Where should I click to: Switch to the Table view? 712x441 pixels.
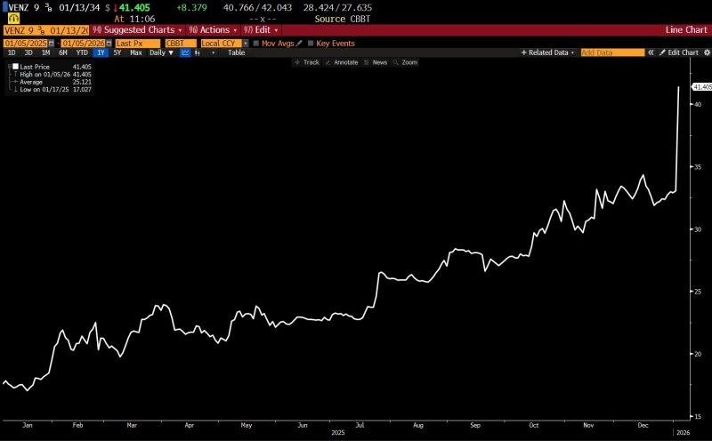(x=236, y=52)
